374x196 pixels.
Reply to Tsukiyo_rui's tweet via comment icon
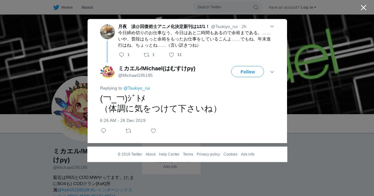122,55
